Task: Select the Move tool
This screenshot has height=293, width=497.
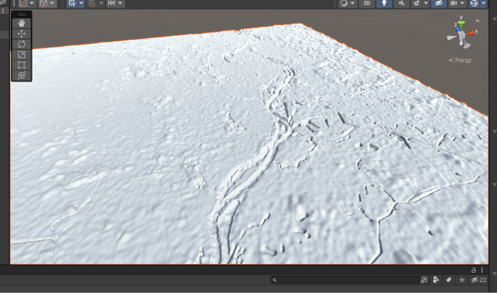Action: click(x=22, y=33)
